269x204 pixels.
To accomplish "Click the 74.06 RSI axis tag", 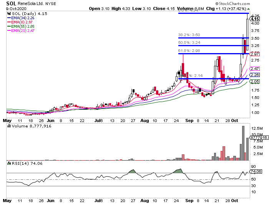I will pos(256,171).
